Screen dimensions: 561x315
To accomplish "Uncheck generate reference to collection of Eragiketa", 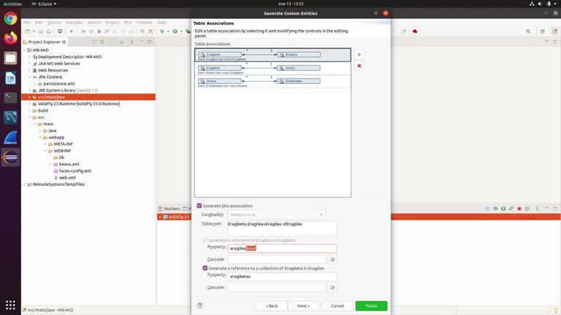I will click(205, 268).
